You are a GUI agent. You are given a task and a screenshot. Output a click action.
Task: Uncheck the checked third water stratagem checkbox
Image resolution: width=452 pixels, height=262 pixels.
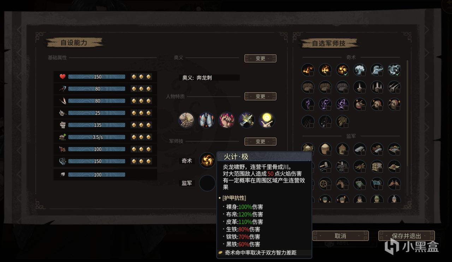pos(398,73)
